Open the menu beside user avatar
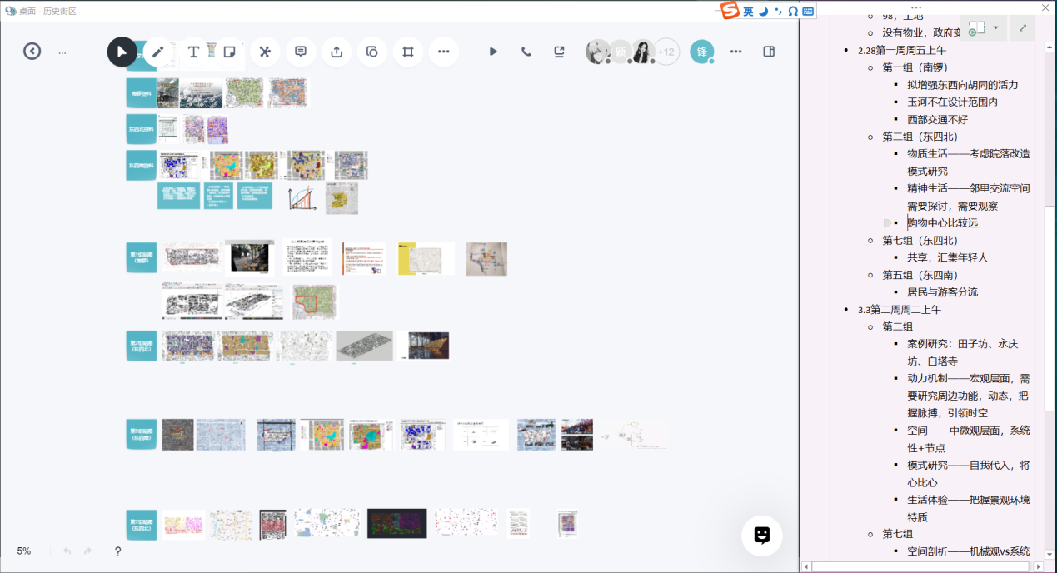The width and height of the screenshot is (1057, 573). (735, 52)
